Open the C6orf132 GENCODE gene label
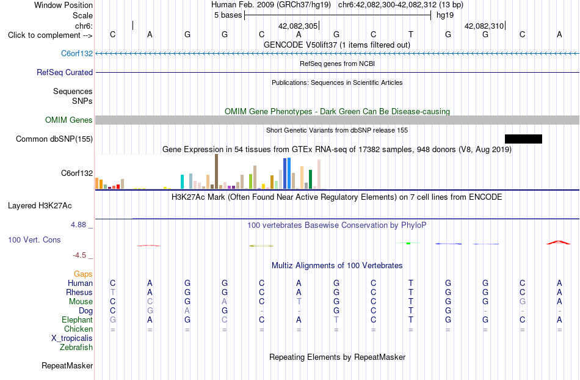 (x=77, y=53)
